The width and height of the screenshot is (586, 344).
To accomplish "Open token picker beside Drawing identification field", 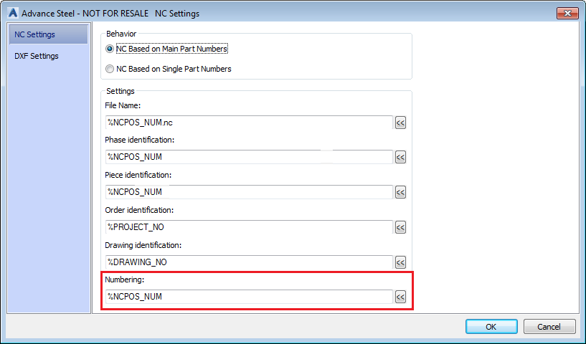I will click(x=400, y=262).
